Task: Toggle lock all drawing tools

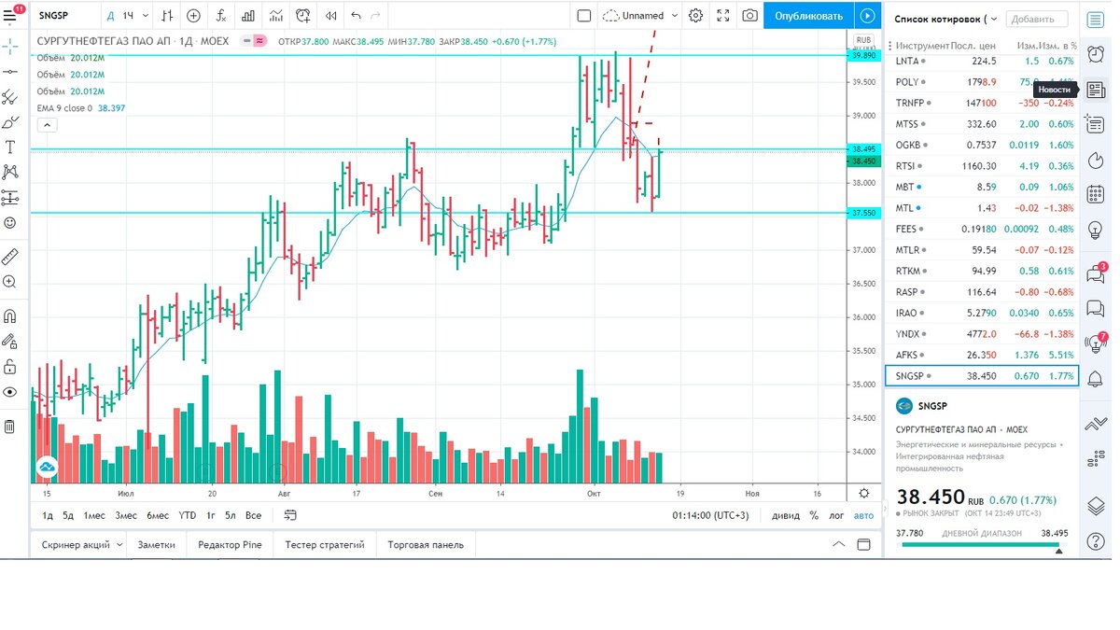Action: (10, 366)
